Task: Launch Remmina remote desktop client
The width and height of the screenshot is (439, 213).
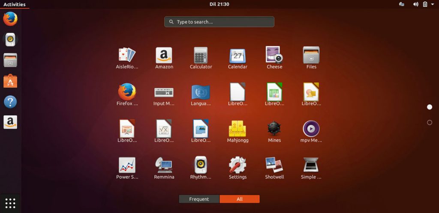Action: (x=164, y=165)
